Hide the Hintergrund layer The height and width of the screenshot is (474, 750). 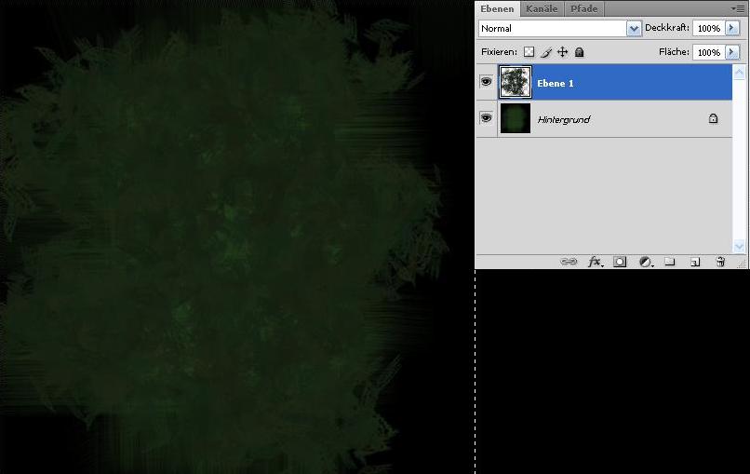click(x=486, y=117)
